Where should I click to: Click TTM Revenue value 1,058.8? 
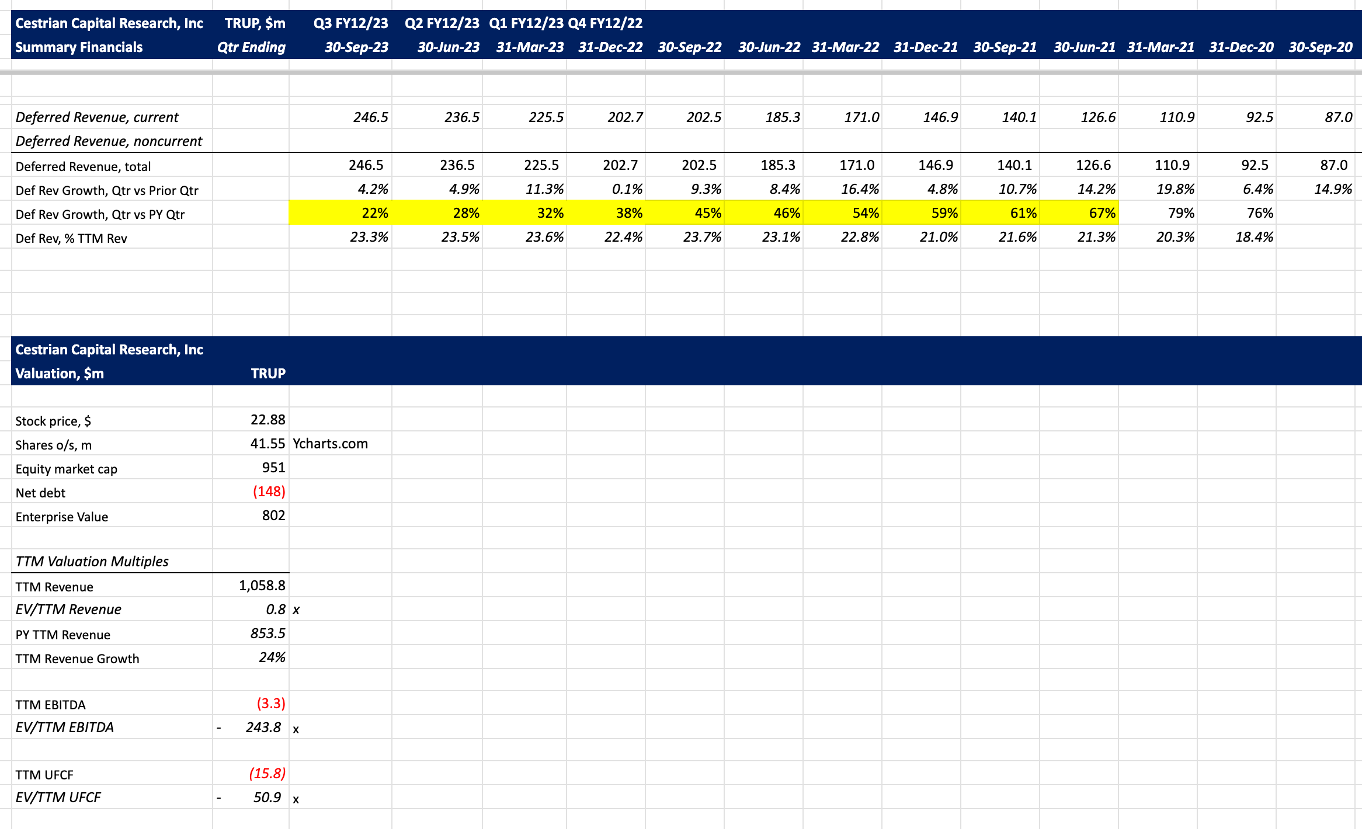click(x=262, y=586)
